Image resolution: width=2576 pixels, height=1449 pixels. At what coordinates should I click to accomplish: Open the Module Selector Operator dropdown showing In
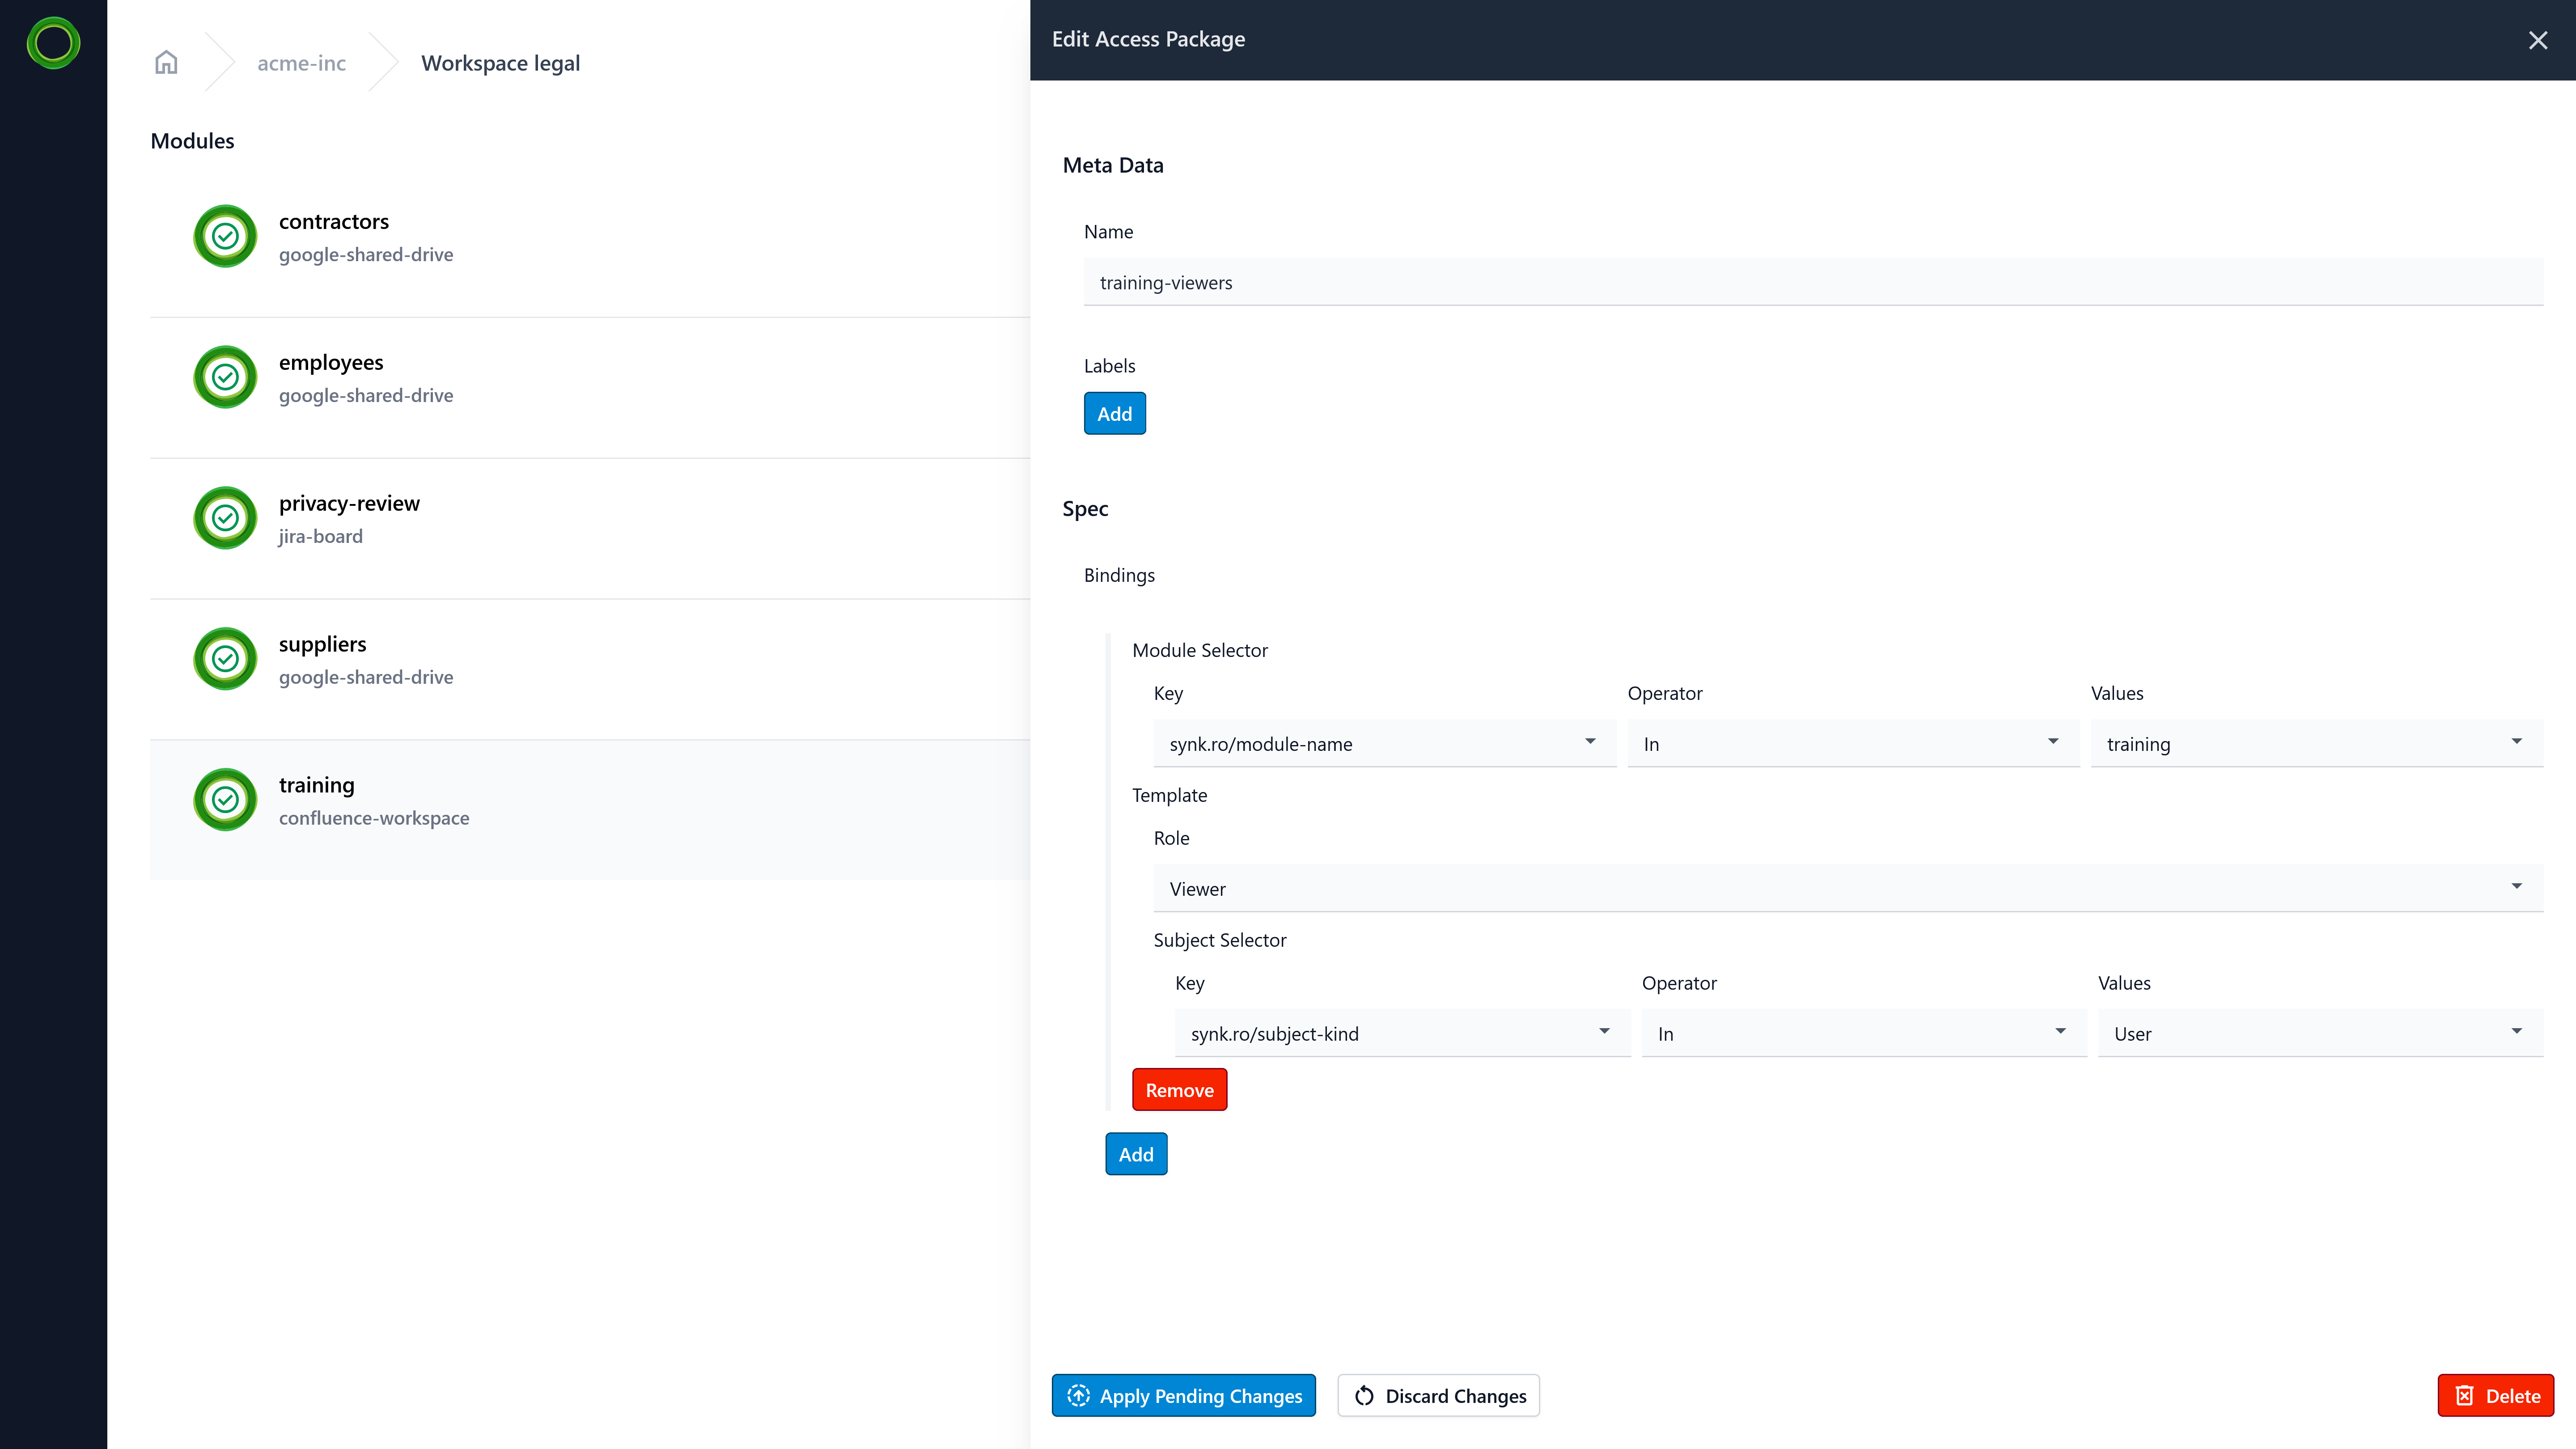(x=1852, y=743)
